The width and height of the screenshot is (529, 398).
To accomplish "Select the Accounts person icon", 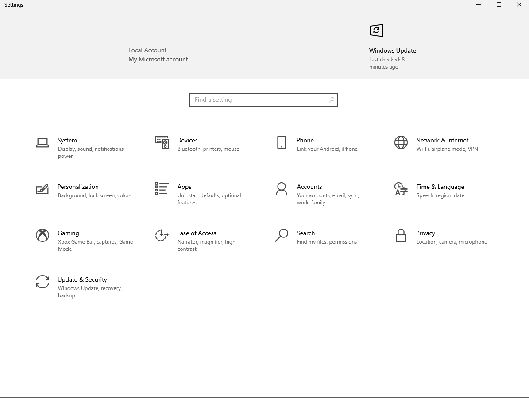I will point(282,189).
